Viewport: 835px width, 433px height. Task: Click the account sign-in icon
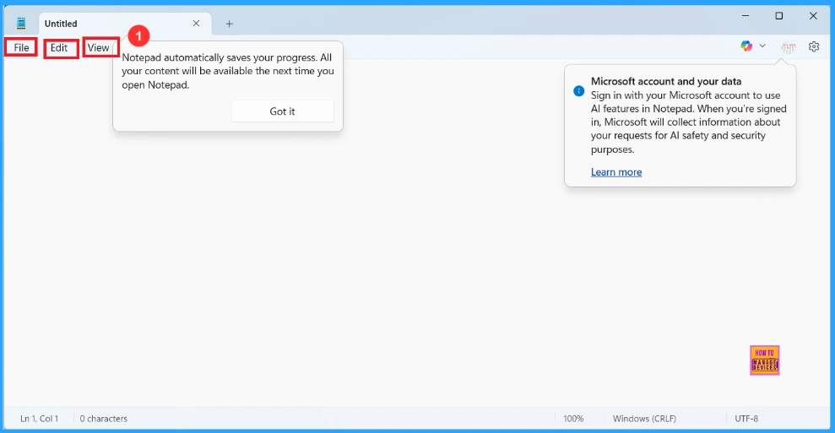(788, 47)
